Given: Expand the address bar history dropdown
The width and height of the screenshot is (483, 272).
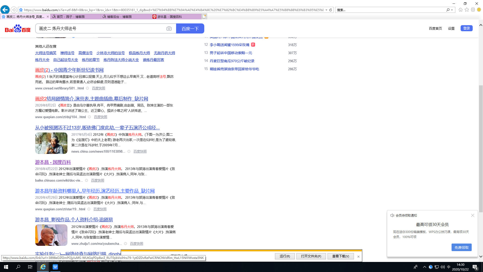Looking at the screenshot, I should click(326, 10).
